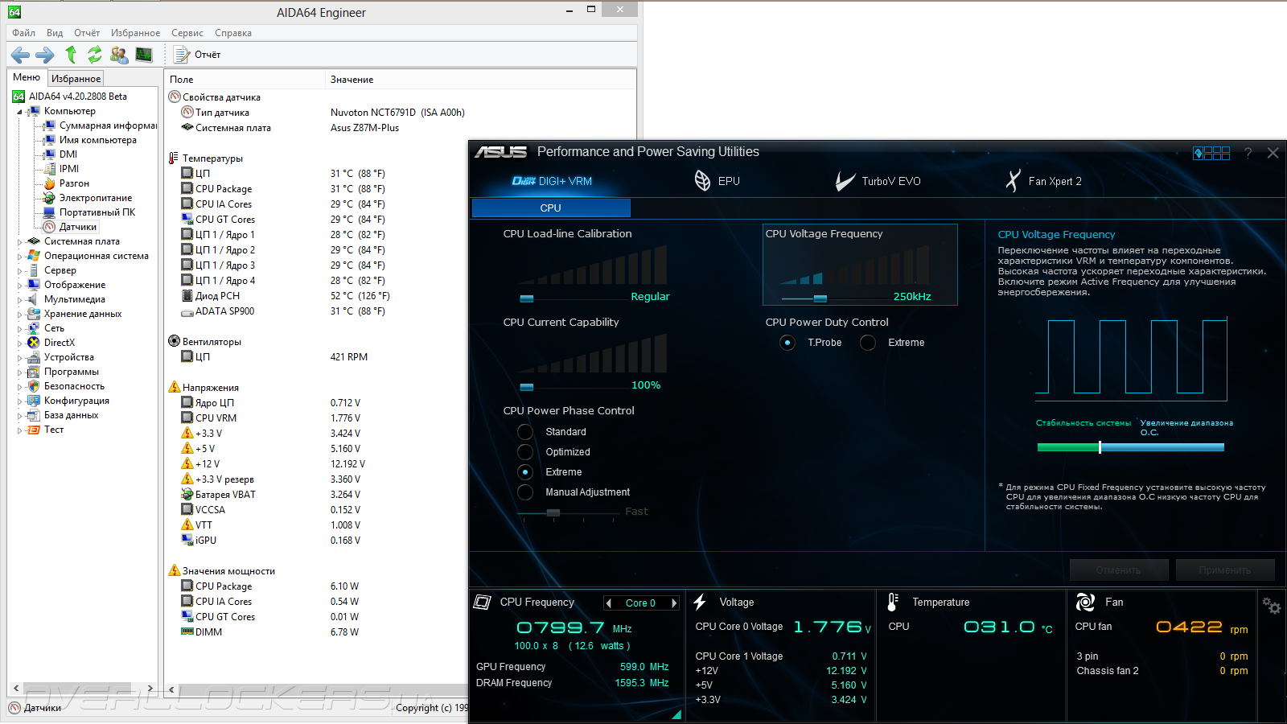
Task: Click the green Up arrow in AIDA64 toolbar
Action: [71, 55]
